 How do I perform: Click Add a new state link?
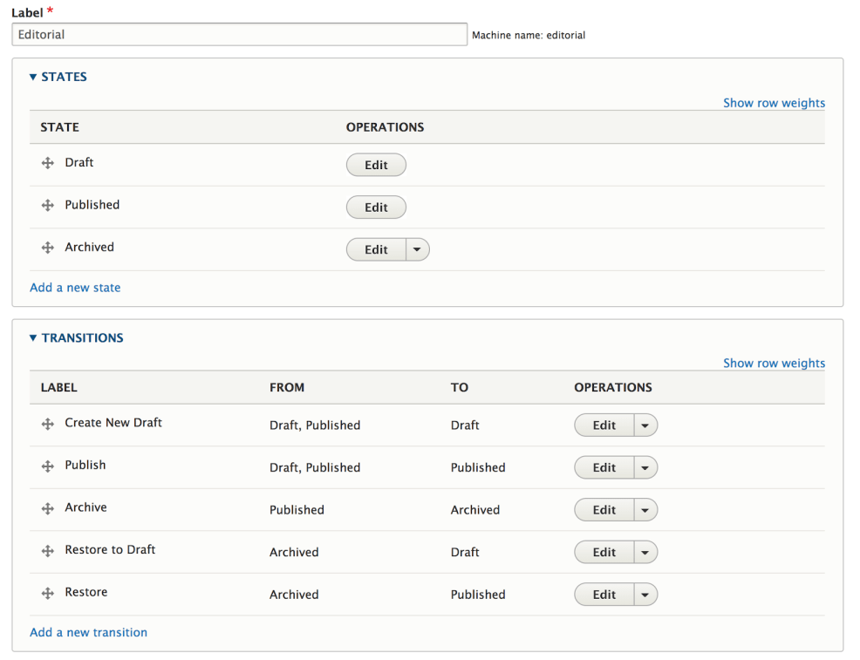click(75, 288)
